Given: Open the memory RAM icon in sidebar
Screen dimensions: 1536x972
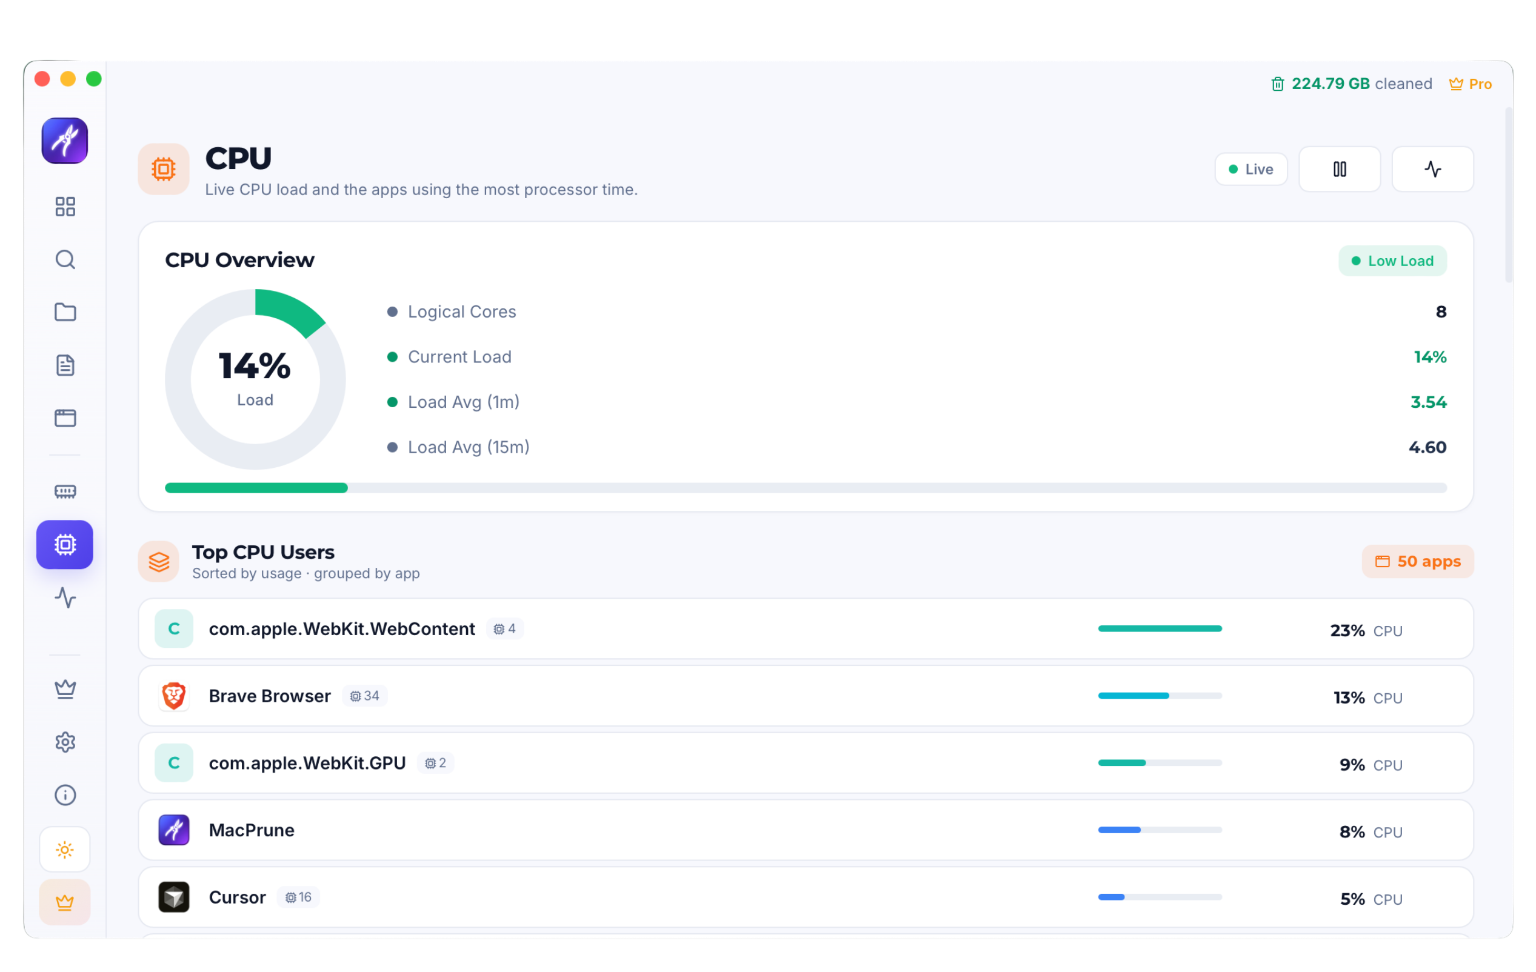Looking at the screenshot, I should (65, 491).
